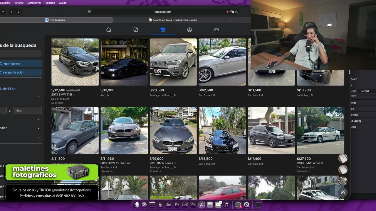Open the S/15,500 San Borja BMW photo
Viewport: 376px width, 211px height.
pos(222,131)
